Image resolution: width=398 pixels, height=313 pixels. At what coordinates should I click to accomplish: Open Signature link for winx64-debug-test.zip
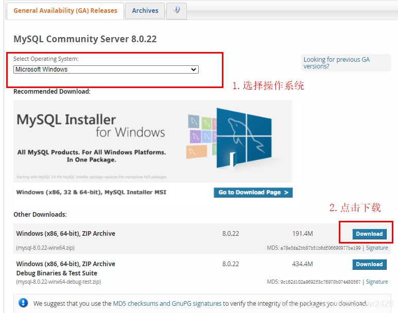click(377, 282)
